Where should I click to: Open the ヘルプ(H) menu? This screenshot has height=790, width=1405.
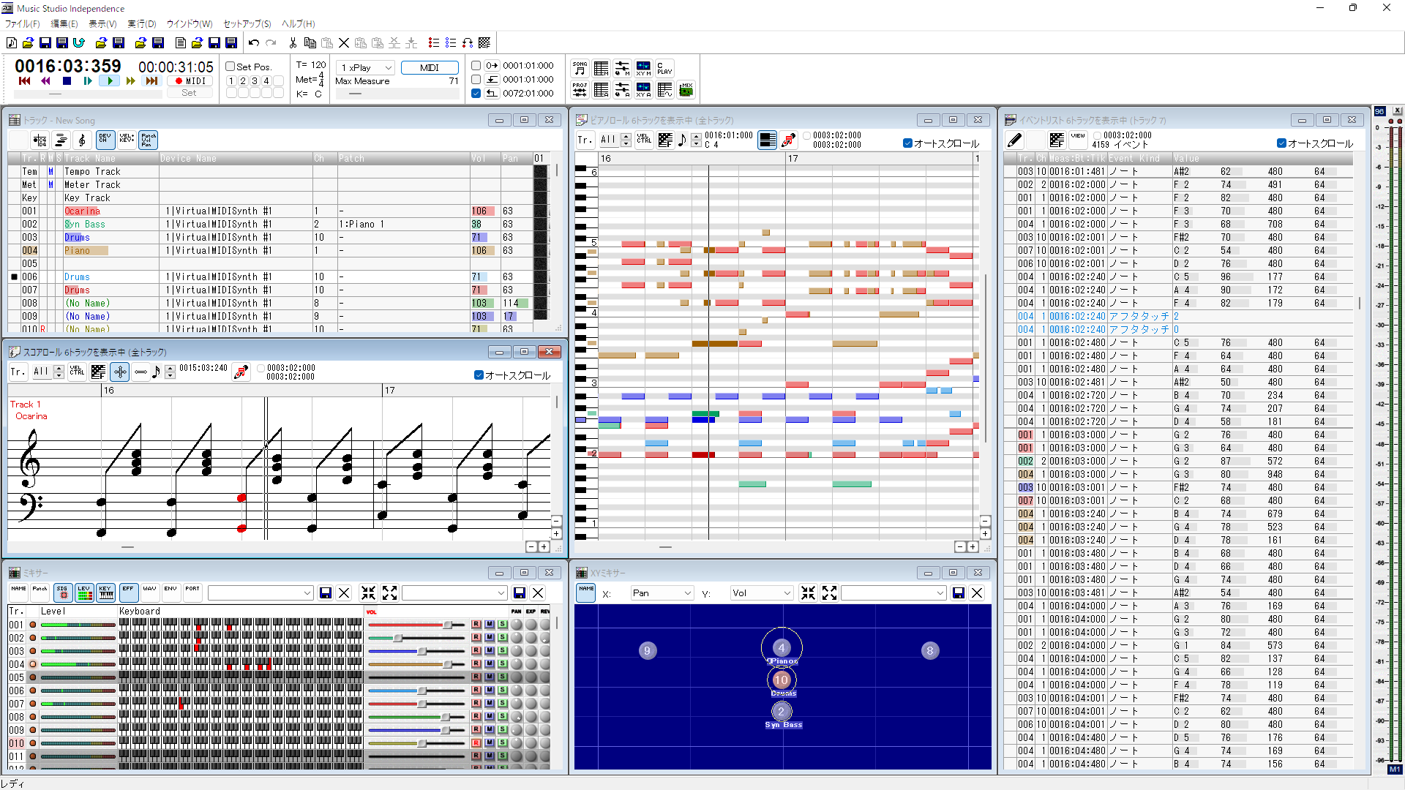(x=298, y=24)
